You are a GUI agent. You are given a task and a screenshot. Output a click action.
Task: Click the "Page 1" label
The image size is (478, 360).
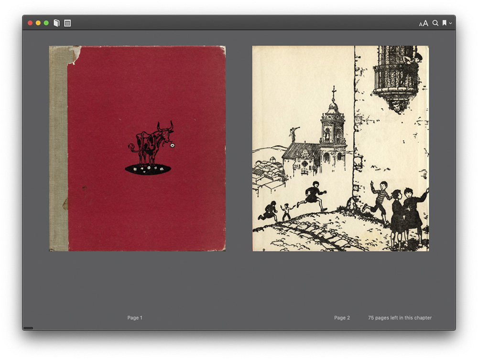tap(135, 318)
